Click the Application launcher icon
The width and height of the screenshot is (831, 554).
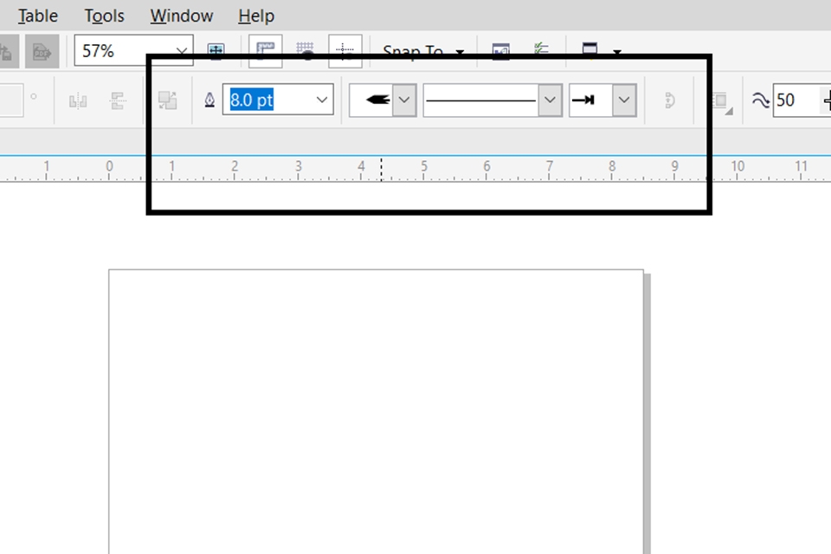589,50
